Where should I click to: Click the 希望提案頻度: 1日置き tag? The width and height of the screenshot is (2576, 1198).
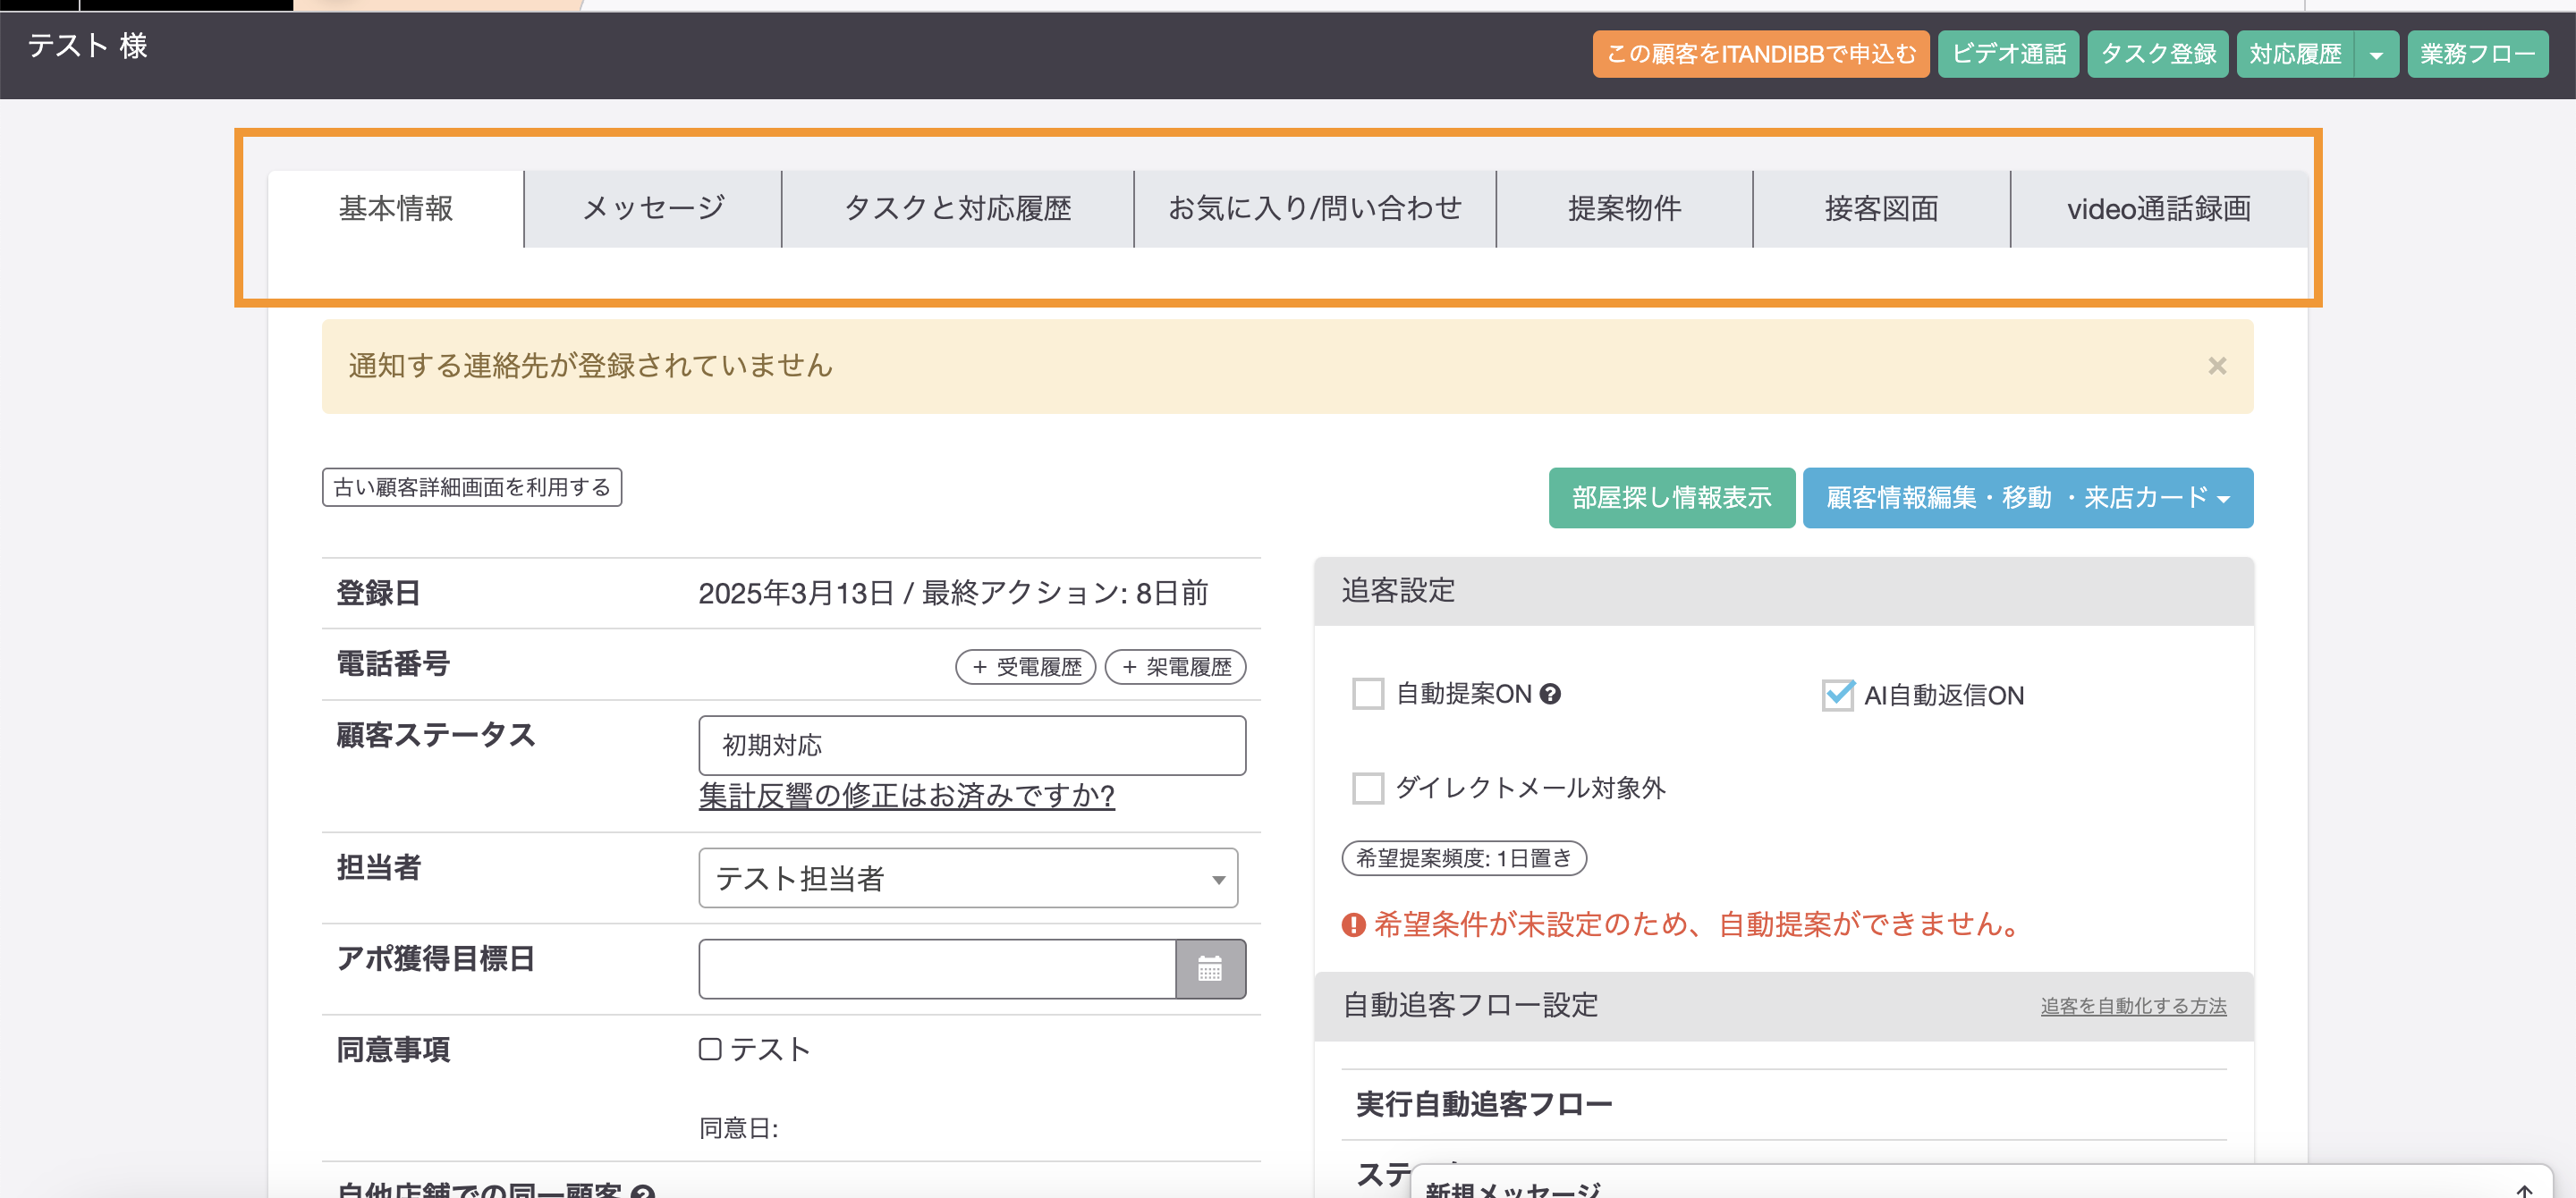pyautogui.click(x=1463, y=857)
